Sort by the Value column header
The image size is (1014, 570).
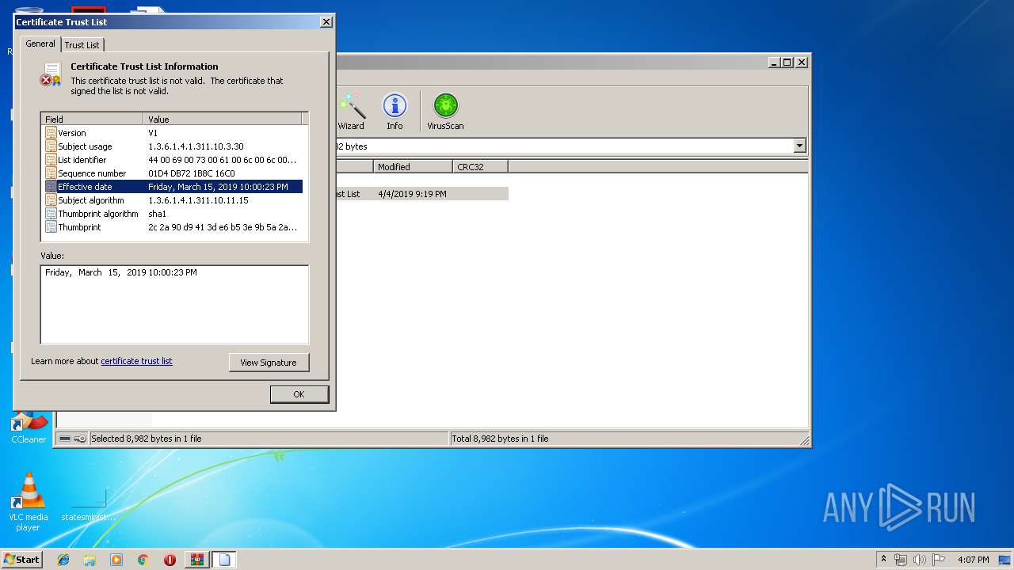pos(223,120)
